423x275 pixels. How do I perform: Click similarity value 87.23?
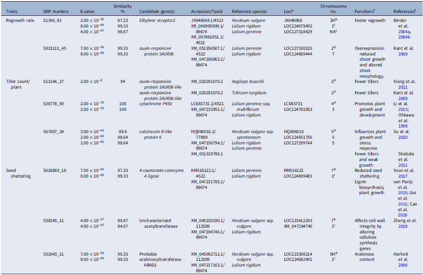click(x=123, y=20)
